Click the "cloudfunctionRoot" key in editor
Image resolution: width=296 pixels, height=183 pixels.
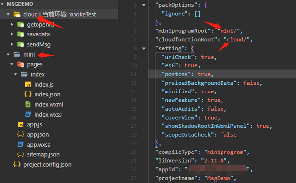pyautogui.click(x=186, y=40)
